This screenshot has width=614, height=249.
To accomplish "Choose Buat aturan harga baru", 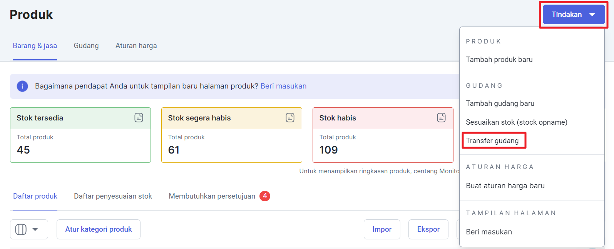I will [505, 186].
